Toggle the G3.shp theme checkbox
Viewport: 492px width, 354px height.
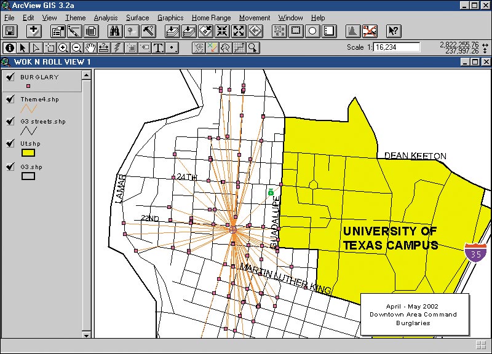point(10,167)
